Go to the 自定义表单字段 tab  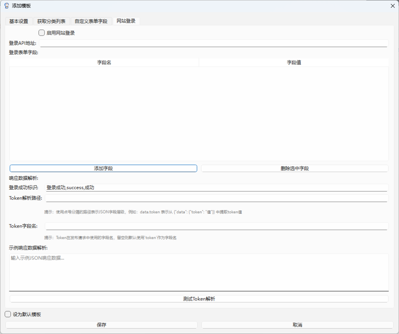[91, 21]
